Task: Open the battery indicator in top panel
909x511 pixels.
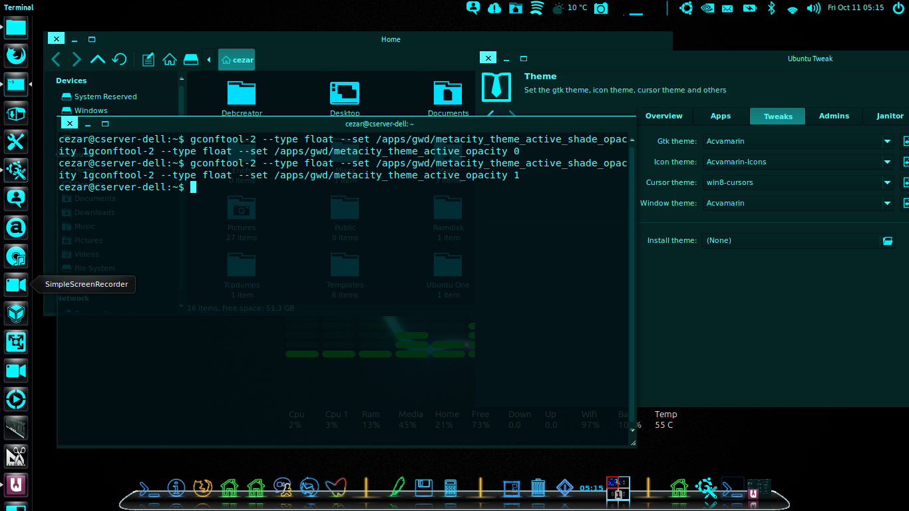Action: (x=749, y=8)
